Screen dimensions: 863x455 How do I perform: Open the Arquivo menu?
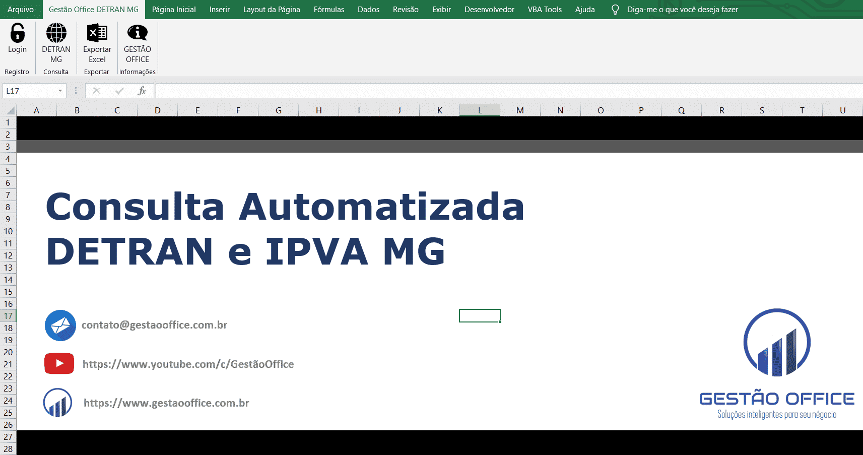point(21,10)
